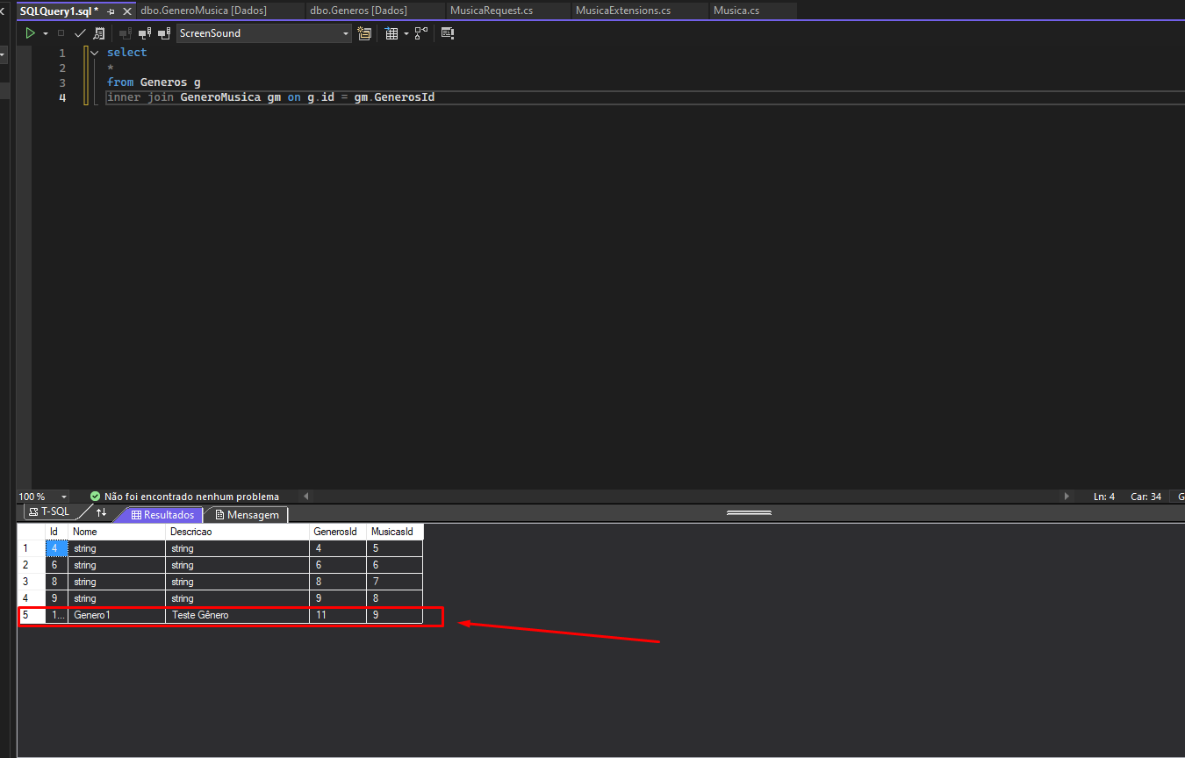Click the horizontal scrollbar right arrow
Image resolution: width=1185 pixels, height=758 pixels.
(x=1067, y=497)
